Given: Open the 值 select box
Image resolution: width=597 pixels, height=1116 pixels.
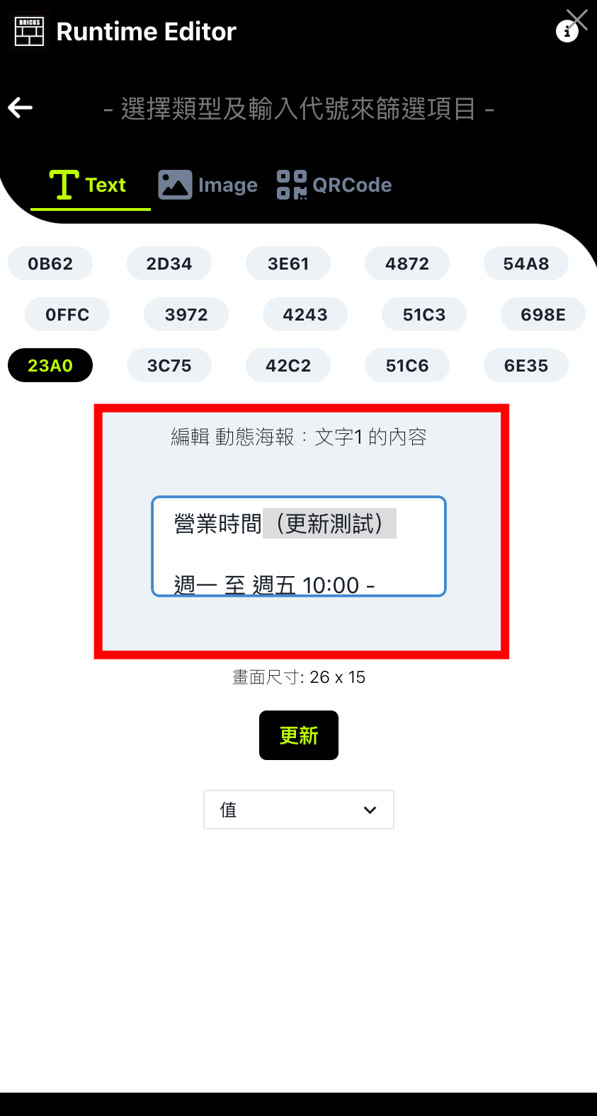Looking at the screenshot, I should 299,810.
